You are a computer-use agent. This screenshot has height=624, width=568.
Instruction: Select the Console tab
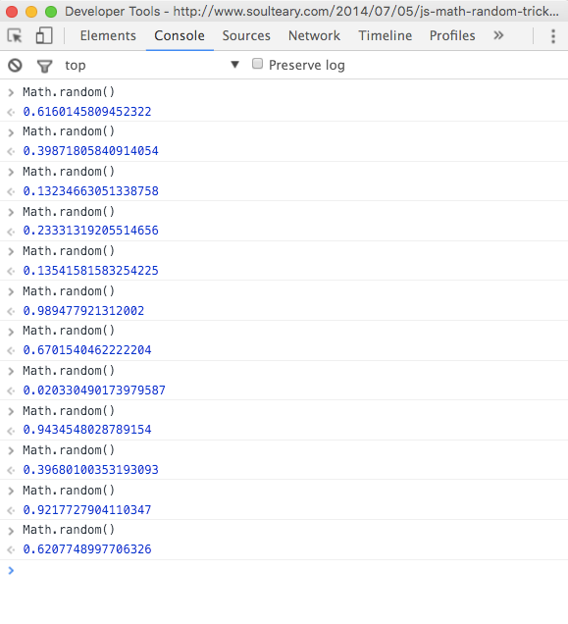pyautogui.click(x=180, y=36)
